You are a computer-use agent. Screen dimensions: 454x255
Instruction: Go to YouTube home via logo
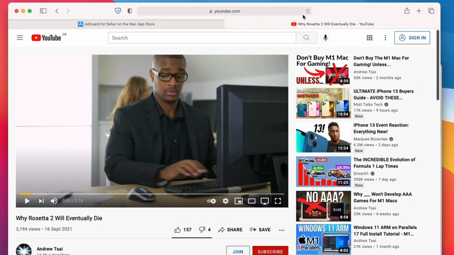point(47,37)
